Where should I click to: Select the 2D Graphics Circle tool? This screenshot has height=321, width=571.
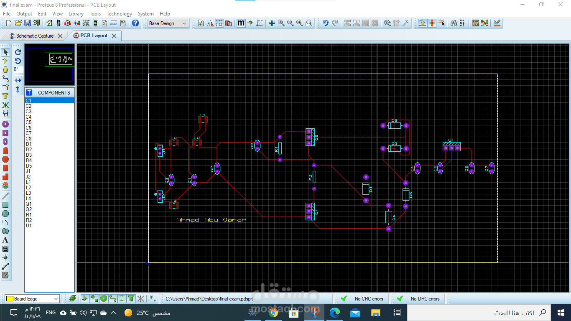(x=5, y=214)
